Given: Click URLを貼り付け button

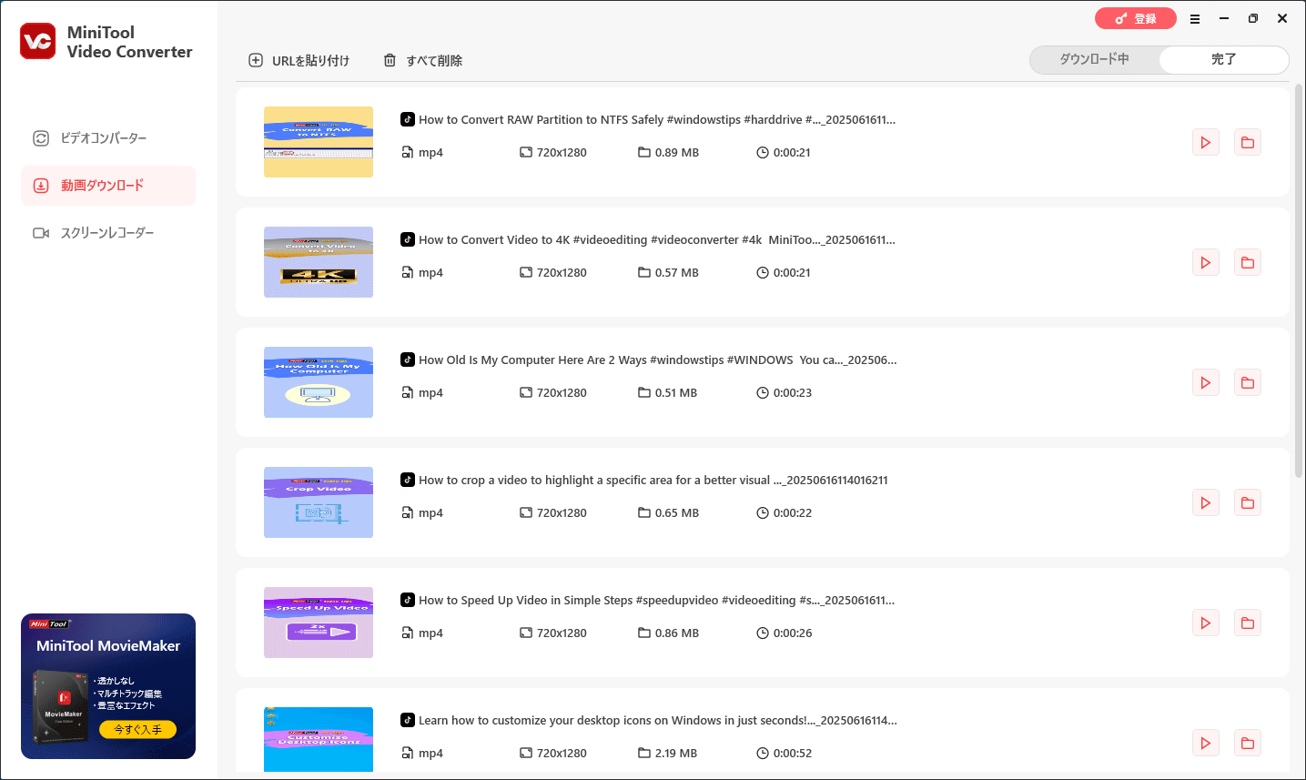Looking at the screenshot, I should pyautogui.click(x=299, y=61).
